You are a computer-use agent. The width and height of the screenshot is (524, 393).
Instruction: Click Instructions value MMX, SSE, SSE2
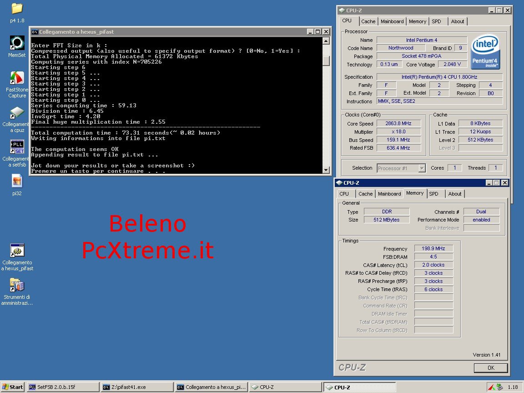pos(439,101)
